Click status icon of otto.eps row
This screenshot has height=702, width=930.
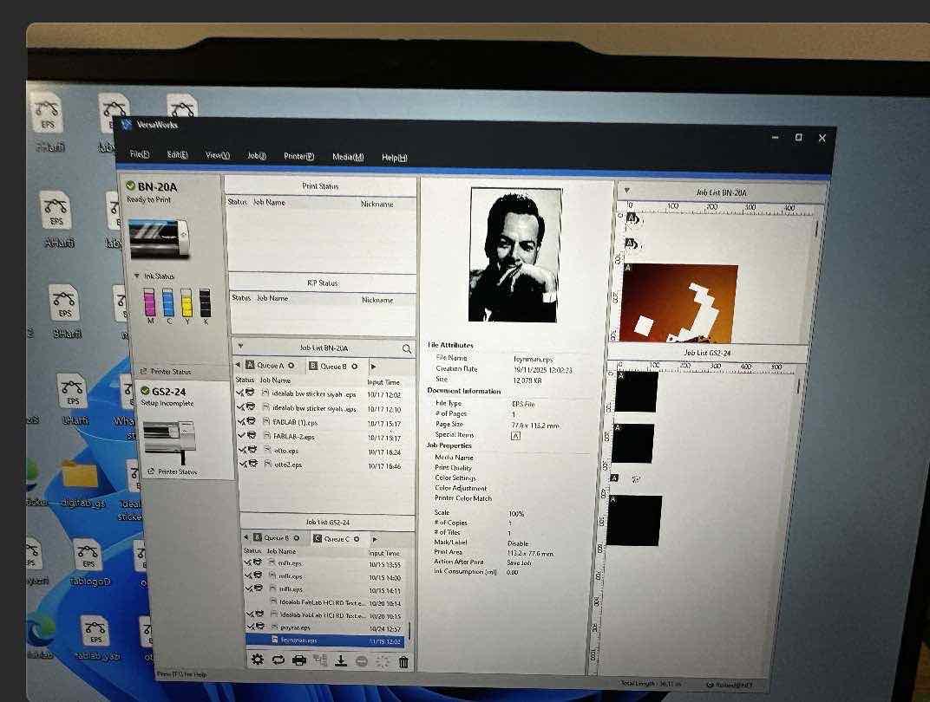[x=248, y=450]
